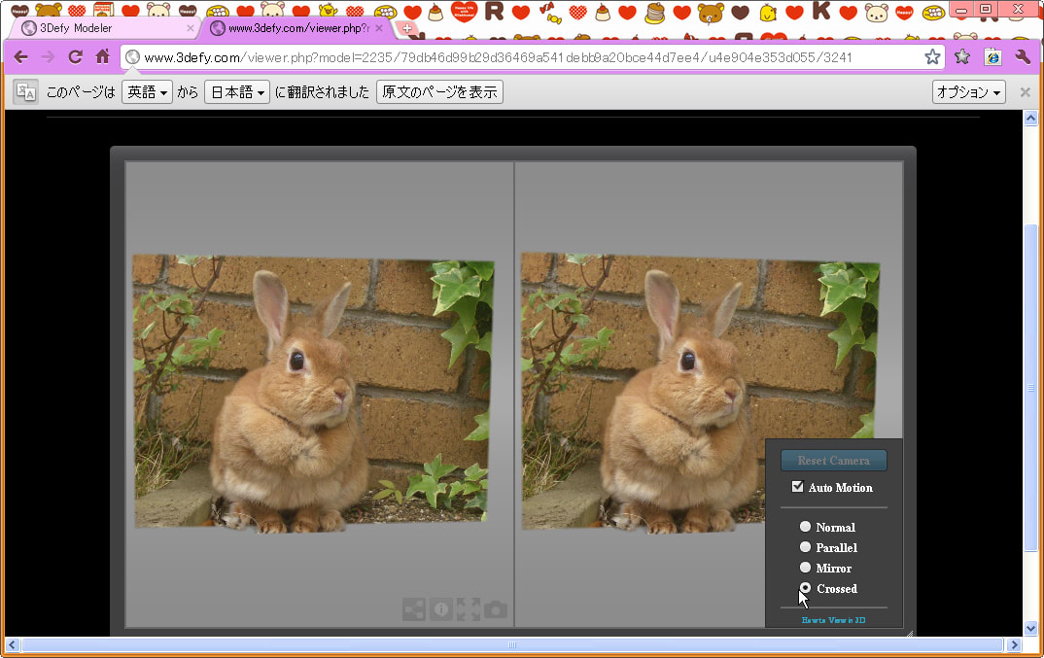Select the Mirror view radio button
The height and width of the screenshot is (658, 1044).
coord(805,568)
